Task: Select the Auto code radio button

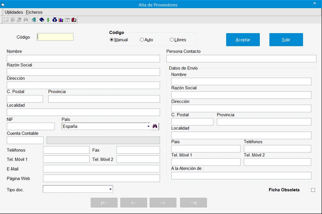Action: 142,40
